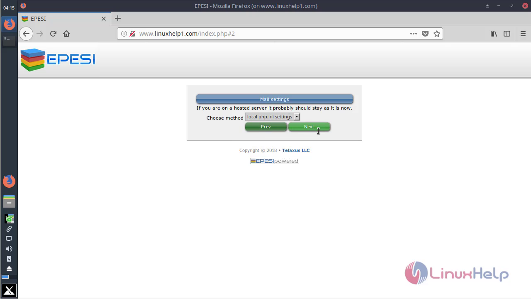Click the green package cube tray icon
The height and width of the screenshot is (299, 531).
pyautogui.click(x=9, y=219)
